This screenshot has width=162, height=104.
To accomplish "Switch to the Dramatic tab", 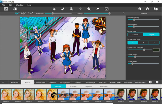I will [52, 82].
